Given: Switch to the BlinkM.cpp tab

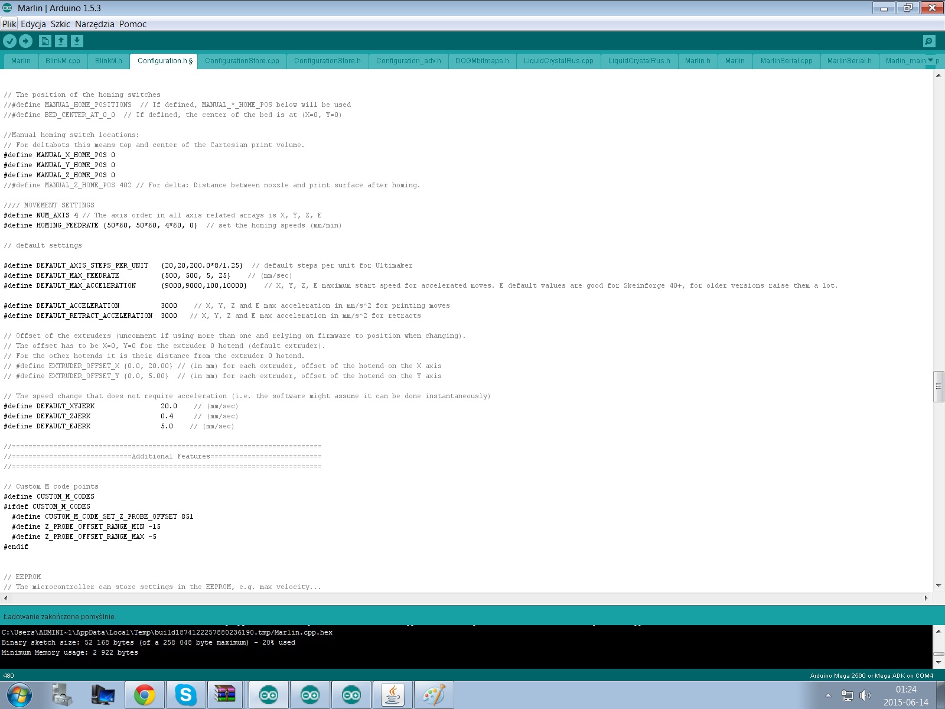Looking at the screenshot, I should point(63,61).
